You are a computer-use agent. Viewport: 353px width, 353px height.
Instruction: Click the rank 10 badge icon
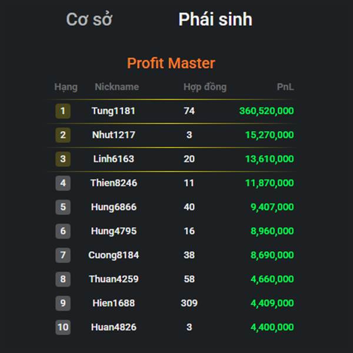63,327
